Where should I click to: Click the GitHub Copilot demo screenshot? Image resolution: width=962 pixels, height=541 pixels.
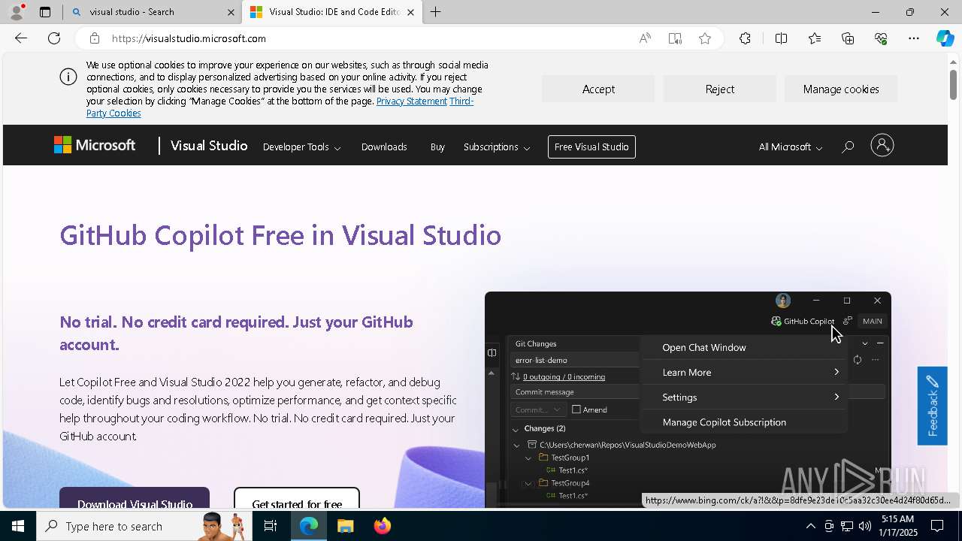[x=688, y=398]
